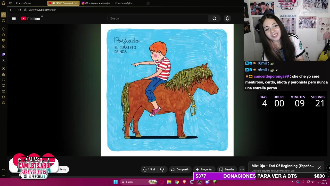330x186 pixels.
Task: Click the Preguntar button
Action: click(204, 169)
